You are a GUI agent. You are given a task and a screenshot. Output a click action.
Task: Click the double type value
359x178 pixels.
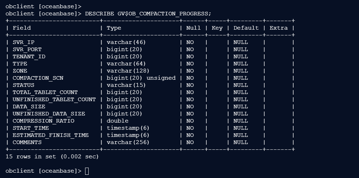(117, 121)
